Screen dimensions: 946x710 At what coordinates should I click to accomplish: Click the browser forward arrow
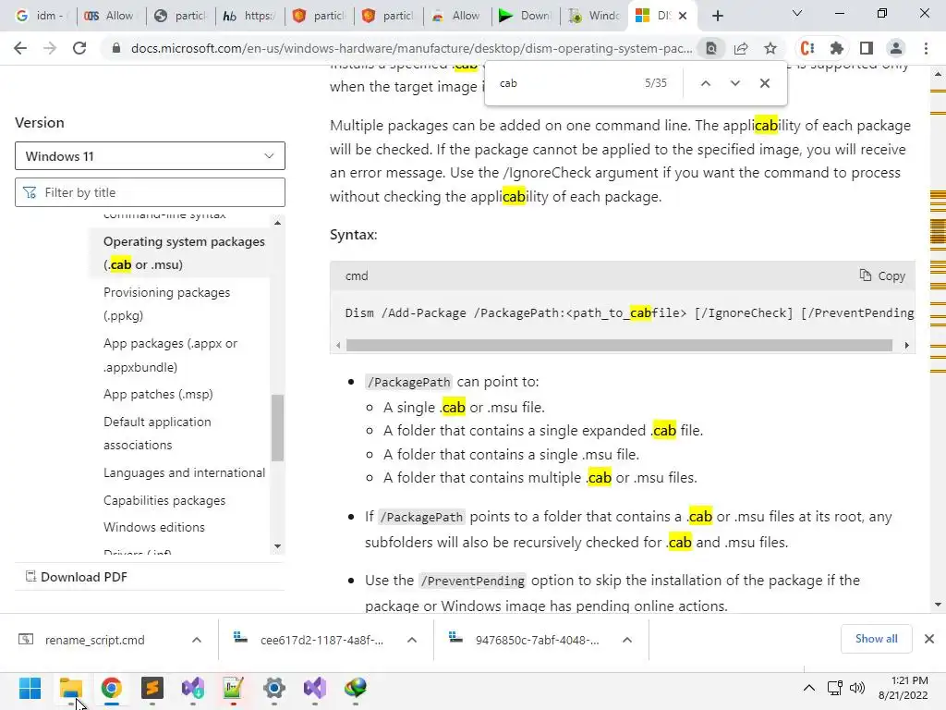[x=50, y=48]
